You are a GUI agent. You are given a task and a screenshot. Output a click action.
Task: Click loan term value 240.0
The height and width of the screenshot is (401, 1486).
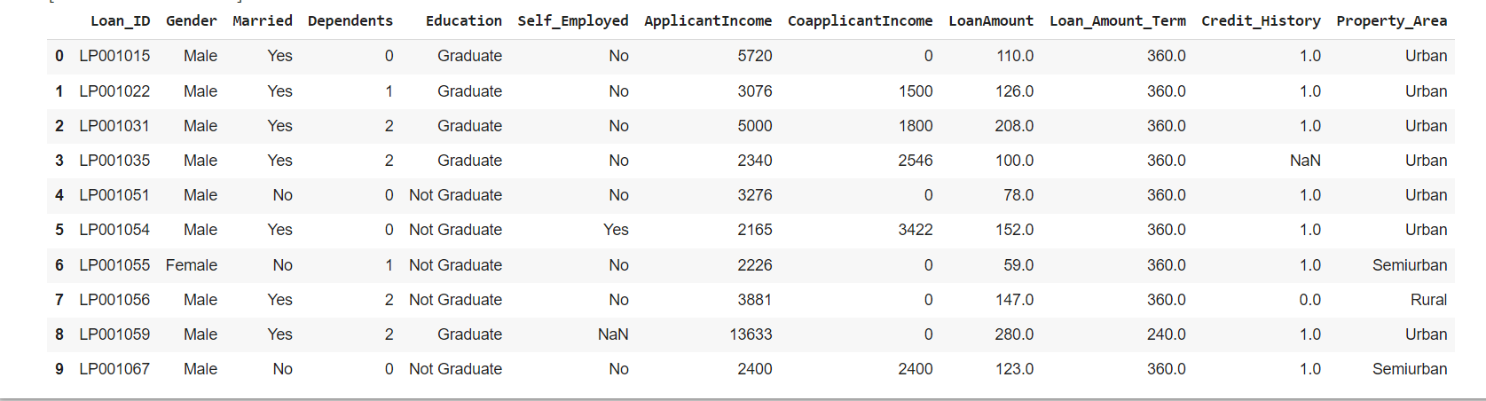click(1167, 334)
